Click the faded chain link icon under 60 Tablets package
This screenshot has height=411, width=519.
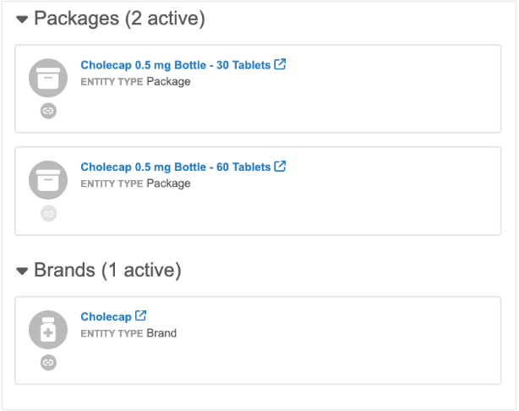click(48, 213)
